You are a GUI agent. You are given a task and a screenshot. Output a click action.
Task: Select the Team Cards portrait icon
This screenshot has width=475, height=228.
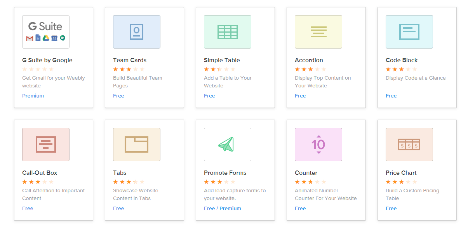[x=137, y=32]
